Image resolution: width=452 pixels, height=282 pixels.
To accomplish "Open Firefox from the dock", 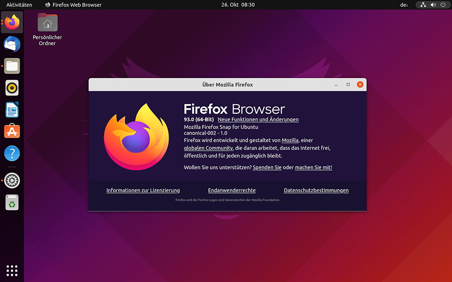I will [12, 22].
